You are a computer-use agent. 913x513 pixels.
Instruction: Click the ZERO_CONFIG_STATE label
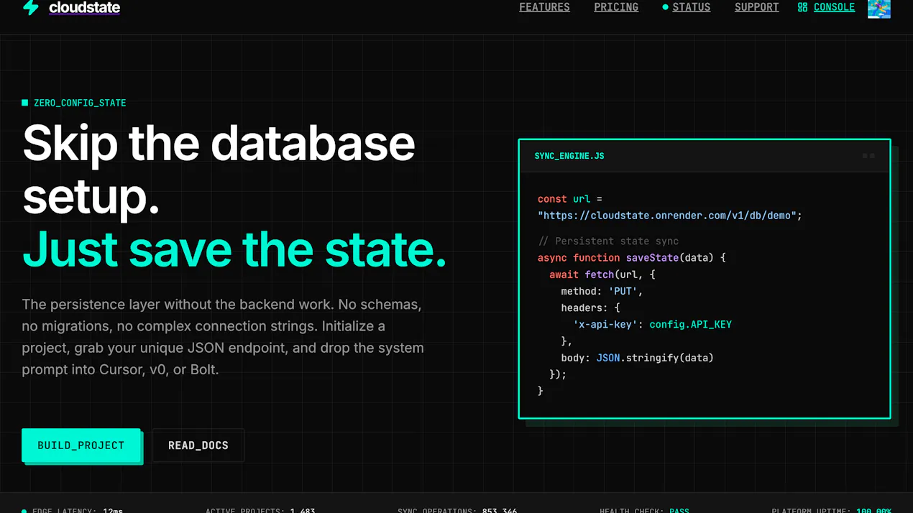click(80, 103)
